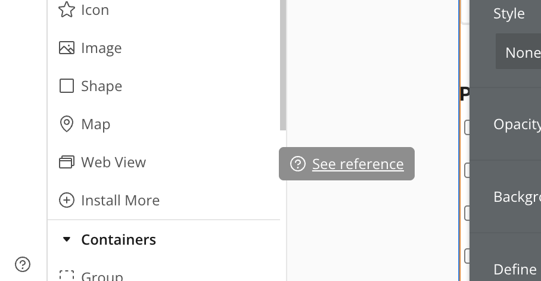This screenshot has width=541, height=281.
Task: Click the elements panel vertical scrollbar
Action: tap(283, 65)
